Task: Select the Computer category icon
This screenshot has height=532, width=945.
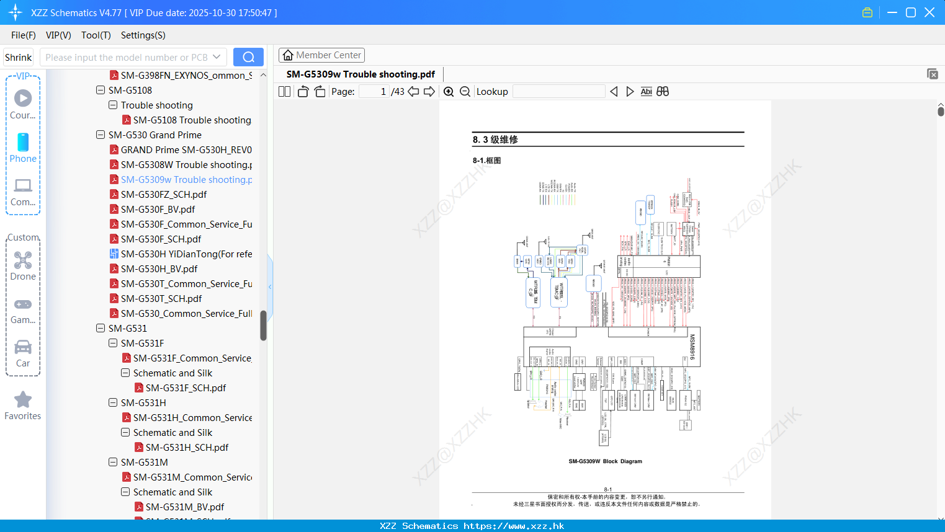Action: point(23,192)
